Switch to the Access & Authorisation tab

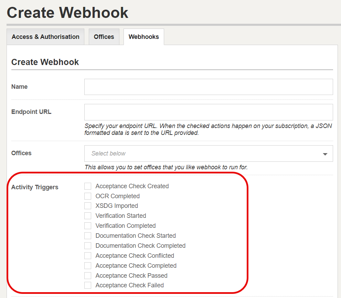click(x=45, y=37)
